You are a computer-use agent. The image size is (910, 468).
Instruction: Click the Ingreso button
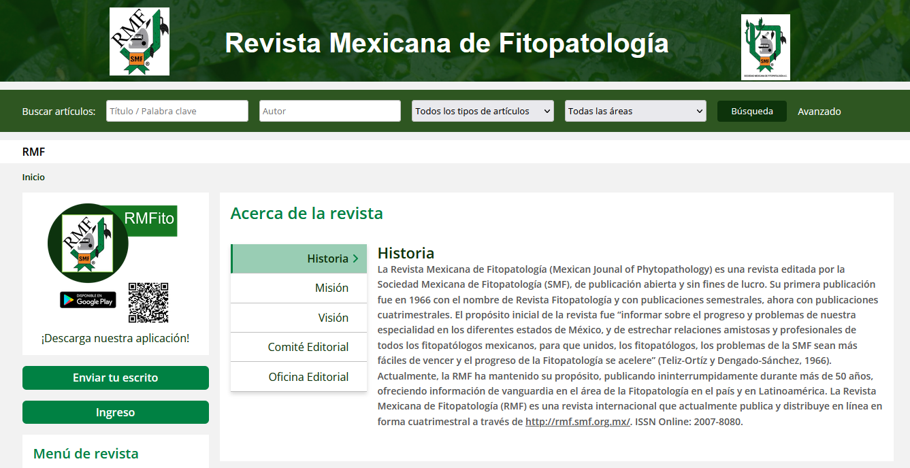tap(116, 412)
